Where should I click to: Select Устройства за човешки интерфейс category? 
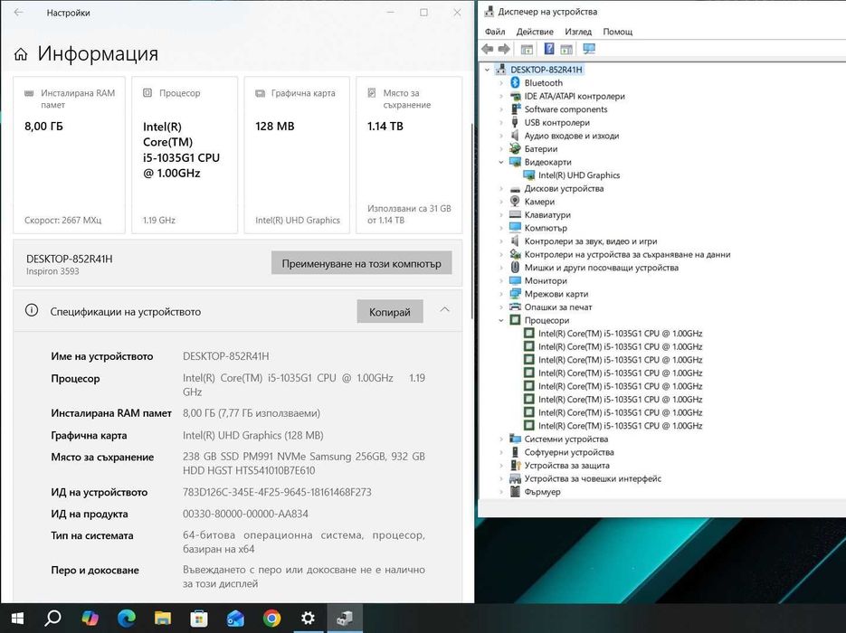coord(593,478)
